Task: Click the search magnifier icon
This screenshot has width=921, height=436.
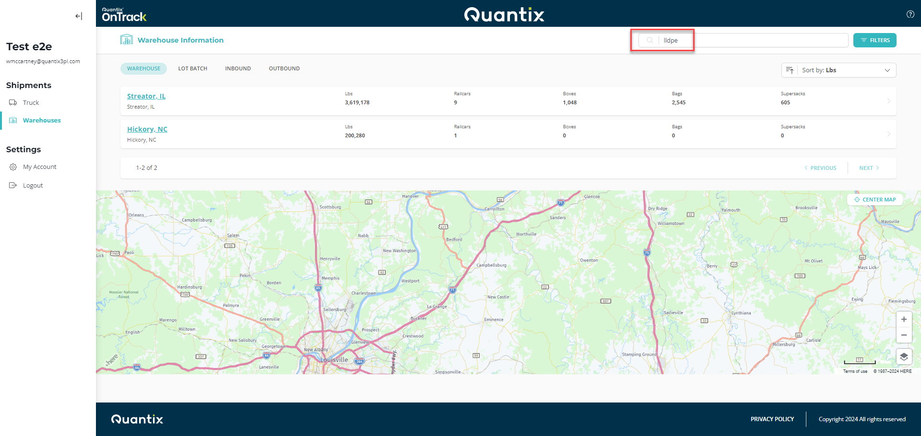Action: point(649,41)
